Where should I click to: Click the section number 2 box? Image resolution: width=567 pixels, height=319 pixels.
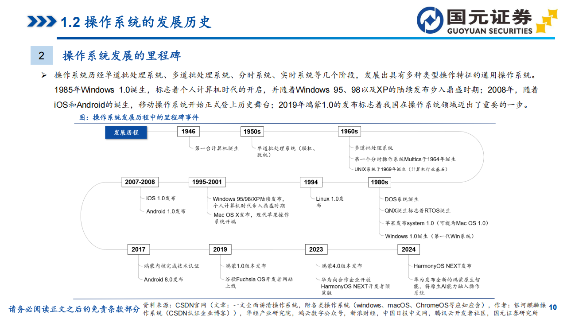tap(42, 56)
